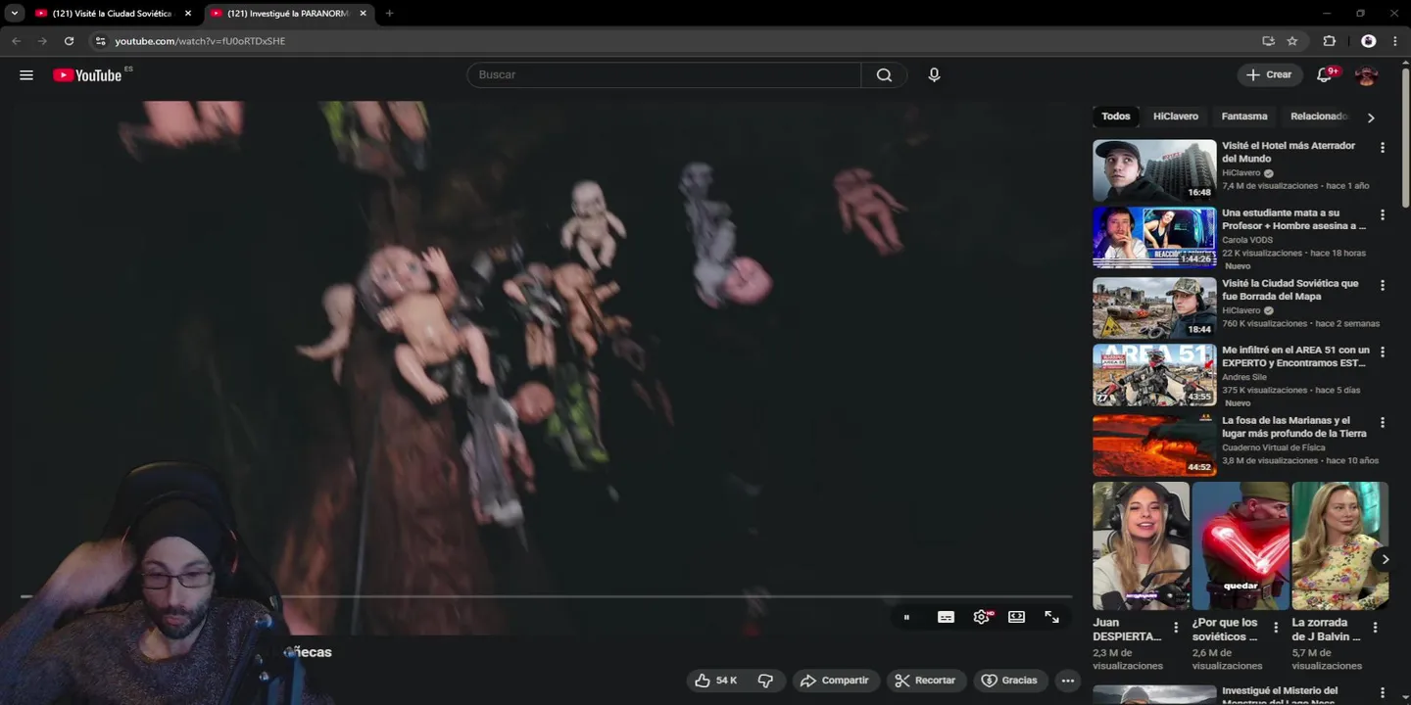The image size is (1411, 705).
Task: Open the fosa de las Marianas video title
Action: (1293, 427)
